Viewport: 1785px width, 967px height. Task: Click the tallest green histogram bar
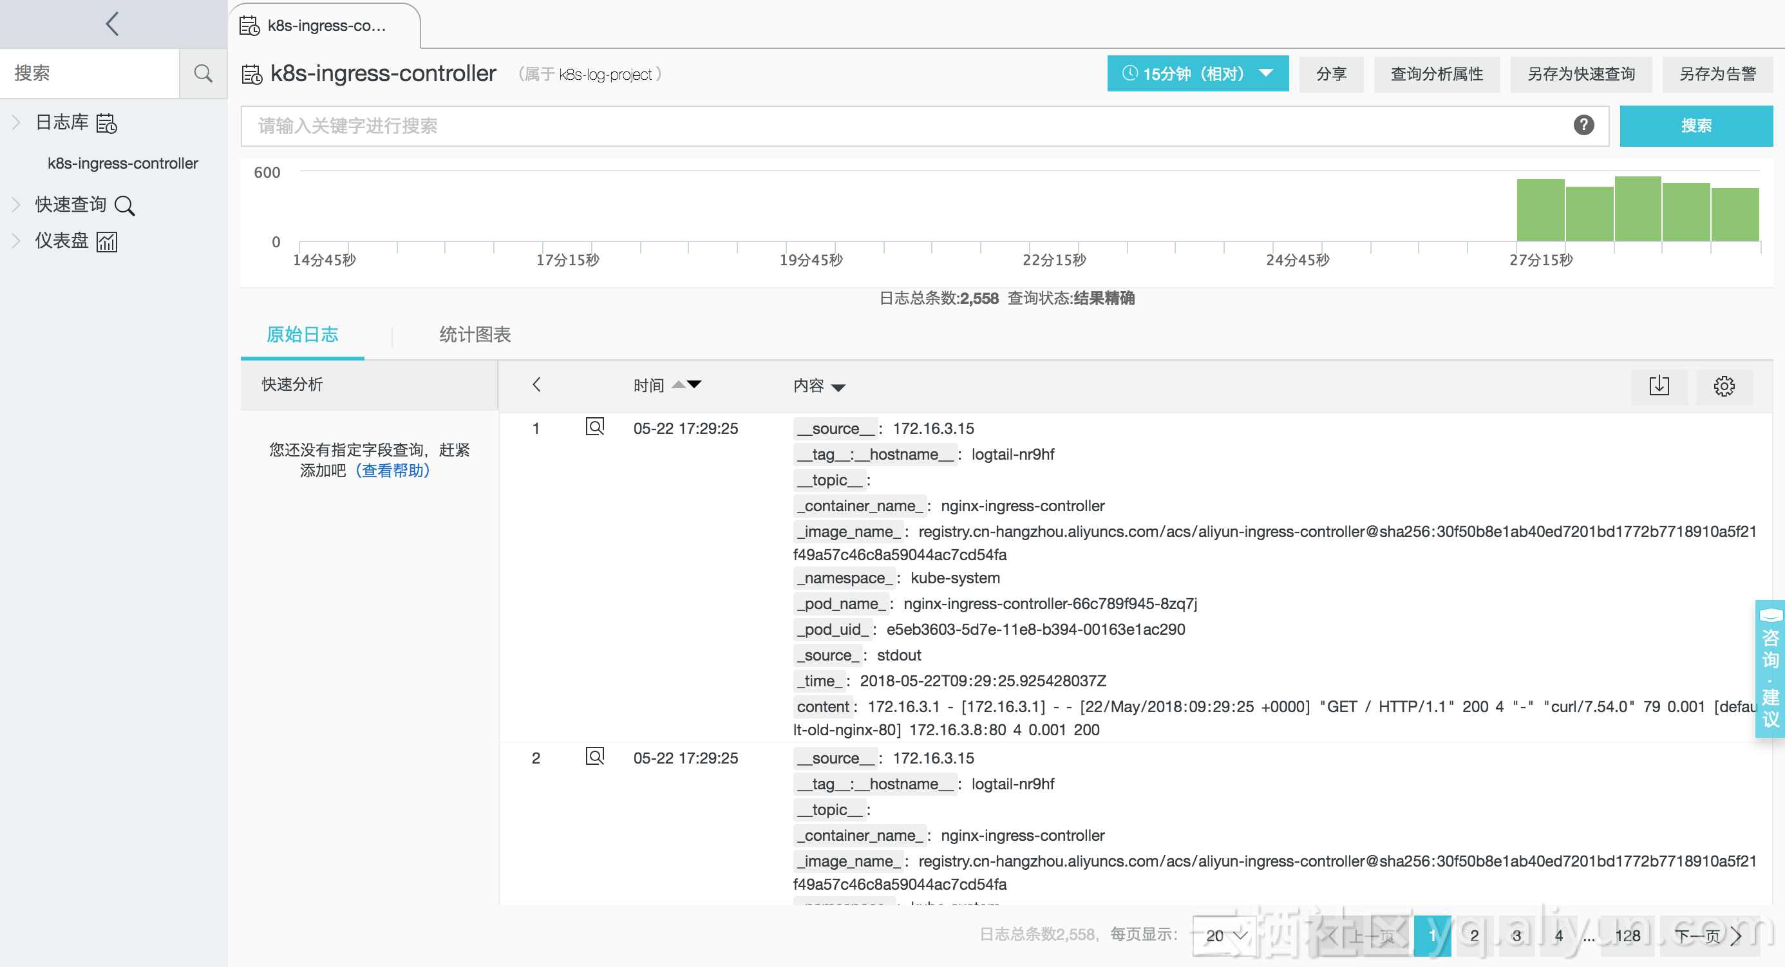[1638, 209]
